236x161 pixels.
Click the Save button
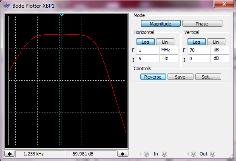[x=180, y=77]
